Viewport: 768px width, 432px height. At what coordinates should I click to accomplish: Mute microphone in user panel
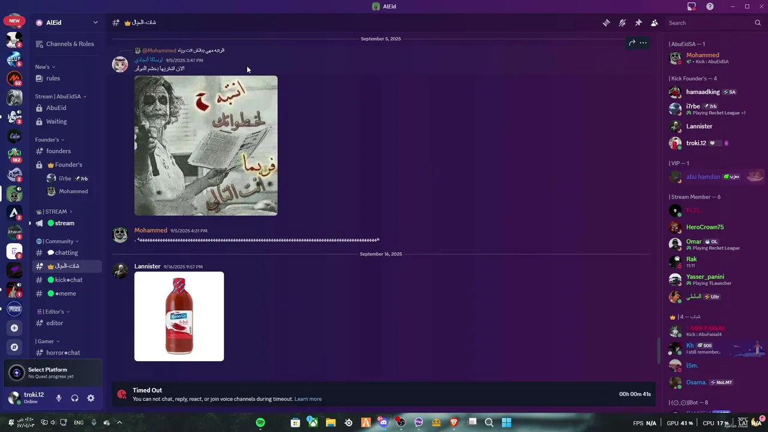pos(59,398)
